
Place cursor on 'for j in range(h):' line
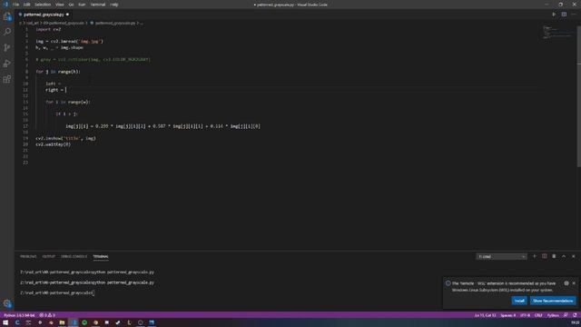click(x=58, y=72)
